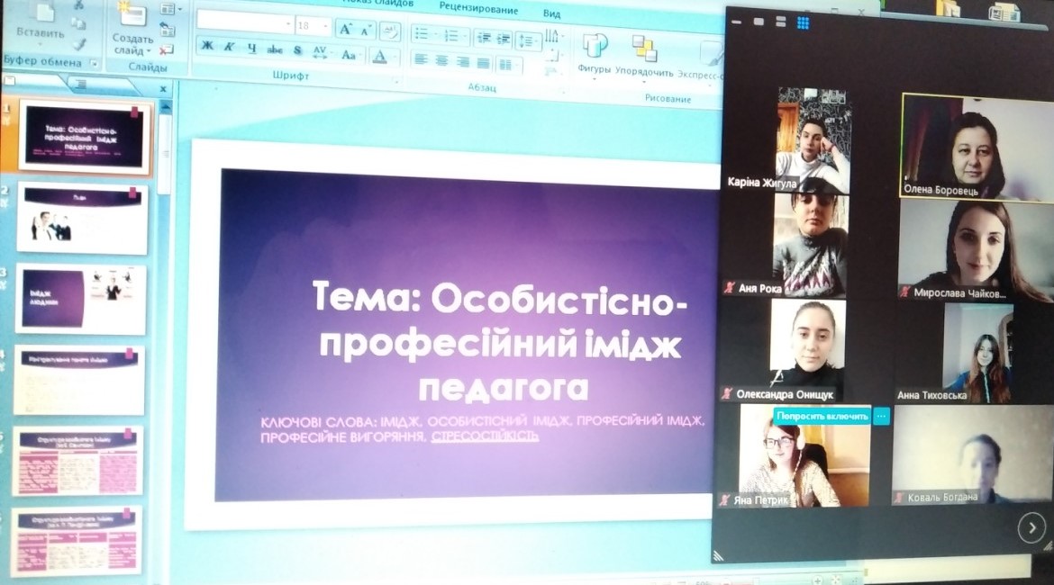Switch Zoom to two-row strip view icon
Image resolution: width=1054 pixels, height=585 pixels.
pyautogui.click(x=780, y=22)
